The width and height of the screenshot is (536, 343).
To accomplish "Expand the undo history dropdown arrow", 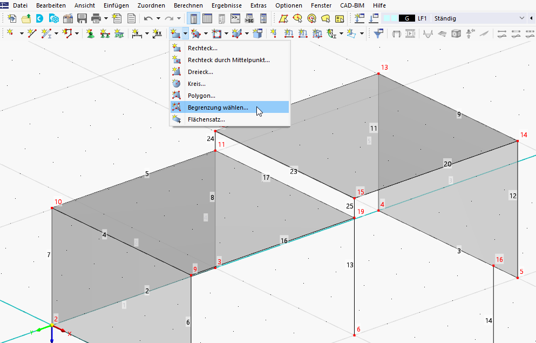I will click(x=158, y=18).
